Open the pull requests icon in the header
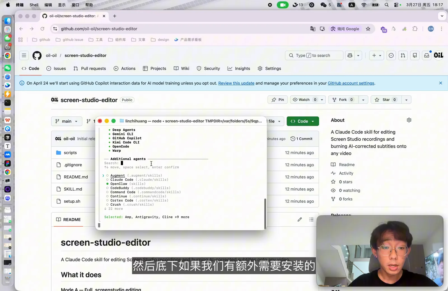448x291 pixels. click(x=403, y=55)
